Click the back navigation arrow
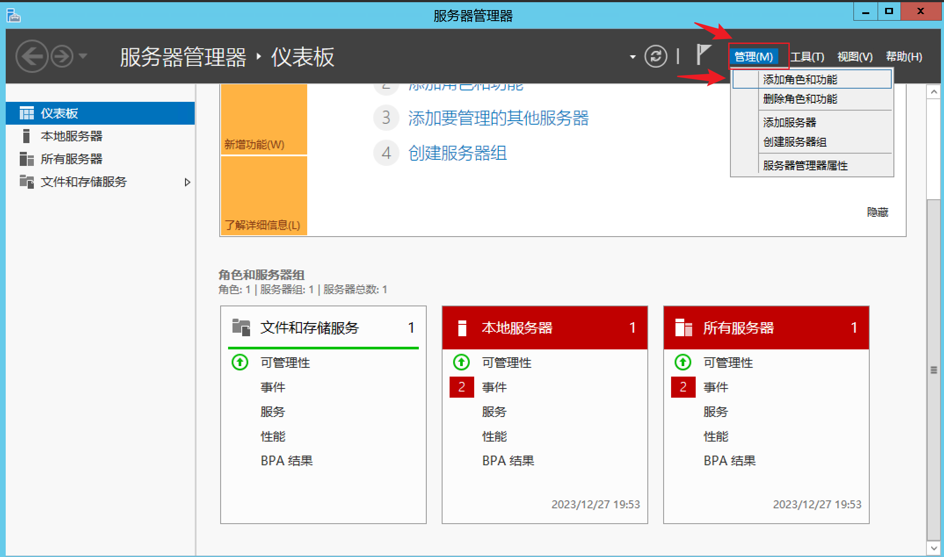Screen dimensions: 944x557 (32, 56)
